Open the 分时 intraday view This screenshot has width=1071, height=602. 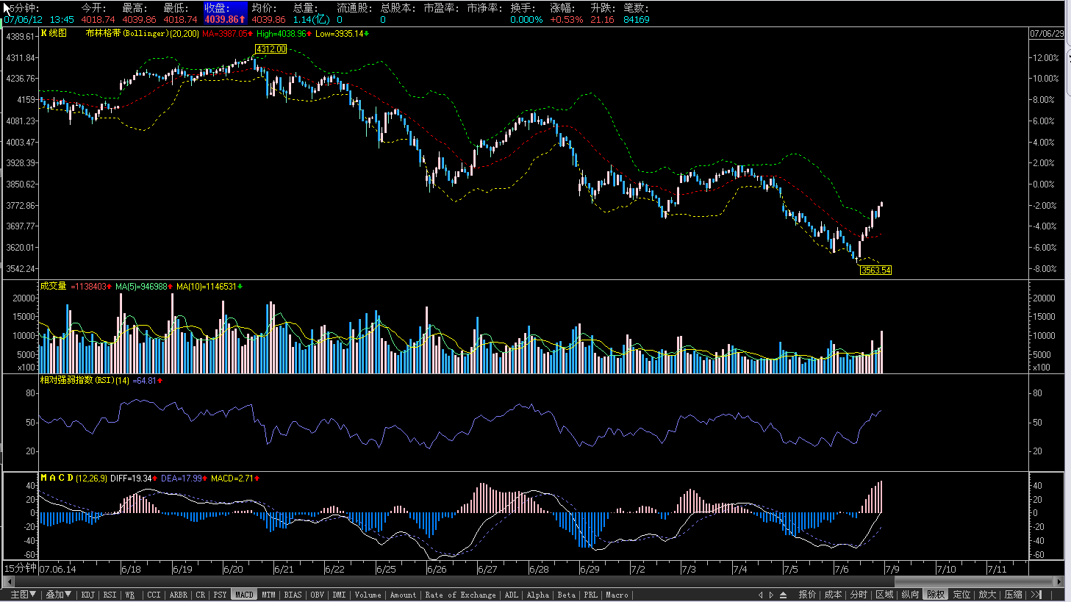pos(859,595)
